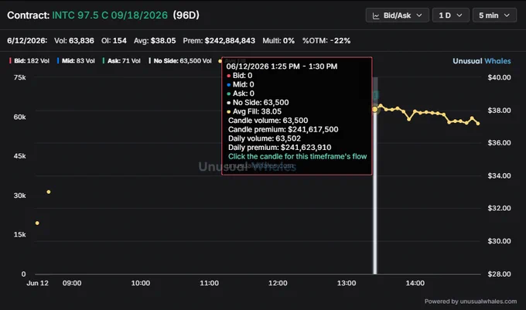
Task: Toggle the Bid: 182 Vol legend series
Action: point(29,60)
